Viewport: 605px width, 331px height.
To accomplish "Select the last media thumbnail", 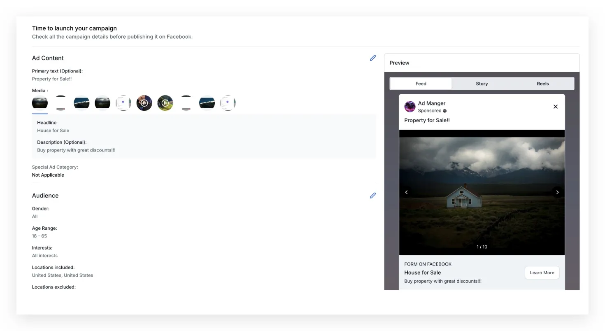I will [228, 103].
